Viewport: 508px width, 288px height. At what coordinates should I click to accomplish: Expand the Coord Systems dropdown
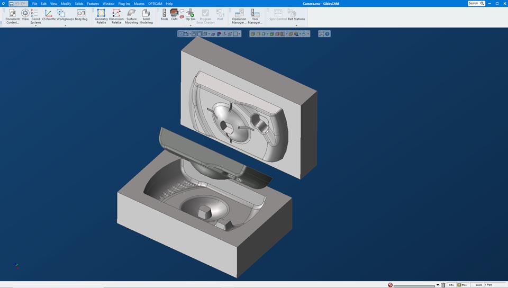coord(35,25)
